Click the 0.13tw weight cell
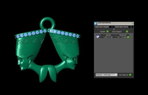The width and height of the screenshot is (148, 95). click(x=124, y=37)
